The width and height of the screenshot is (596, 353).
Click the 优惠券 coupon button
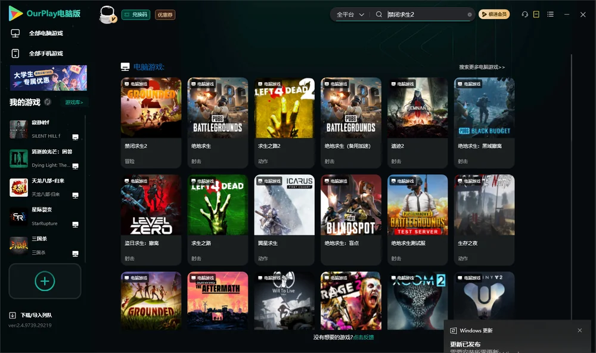165,15
